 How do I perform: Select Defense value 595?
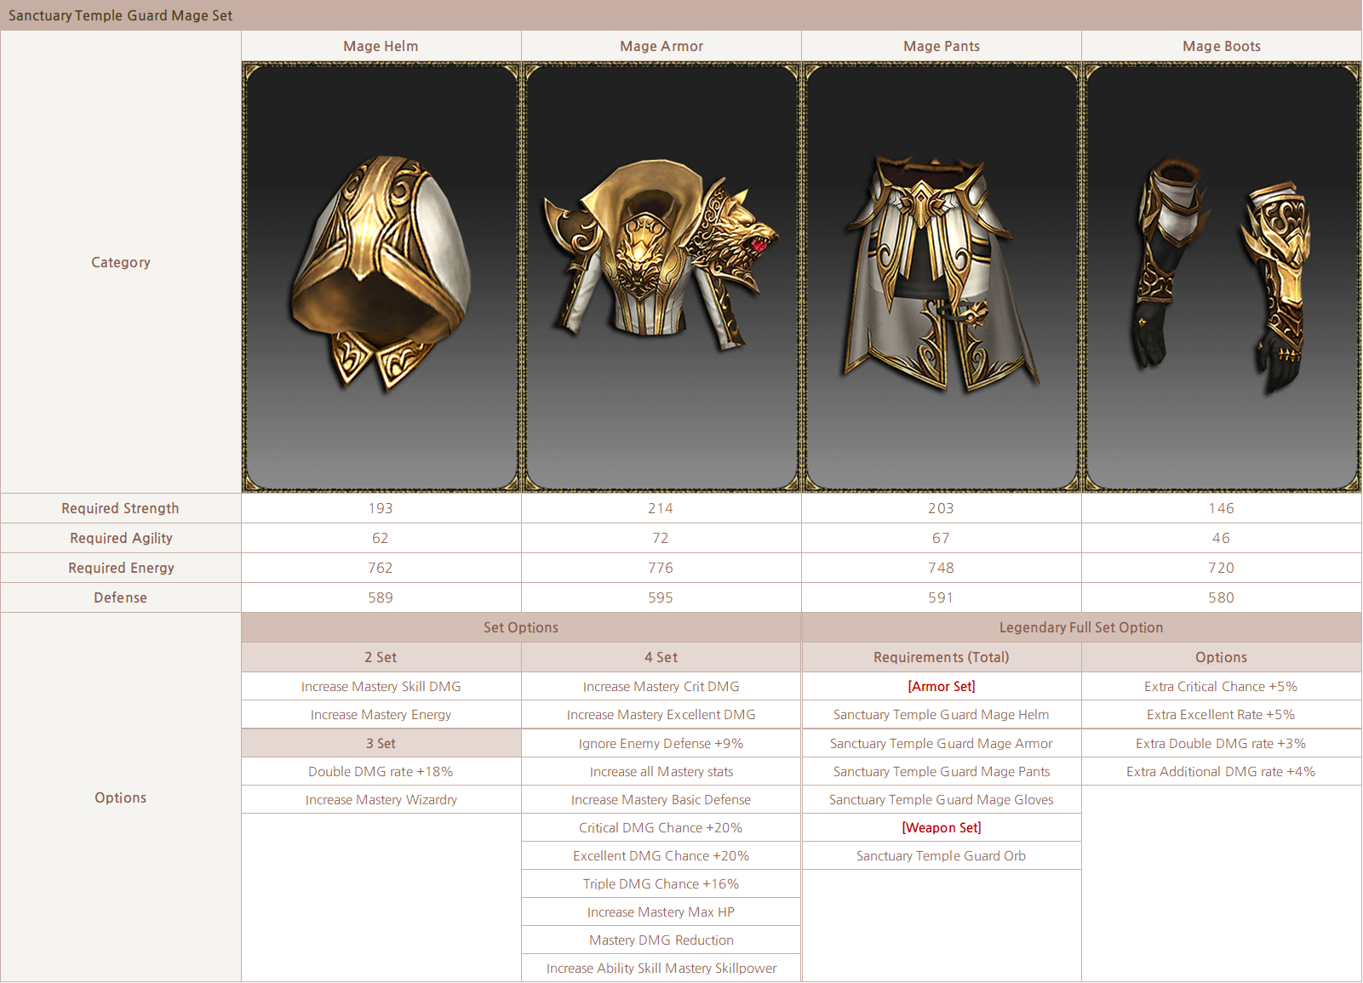point(661,597)
